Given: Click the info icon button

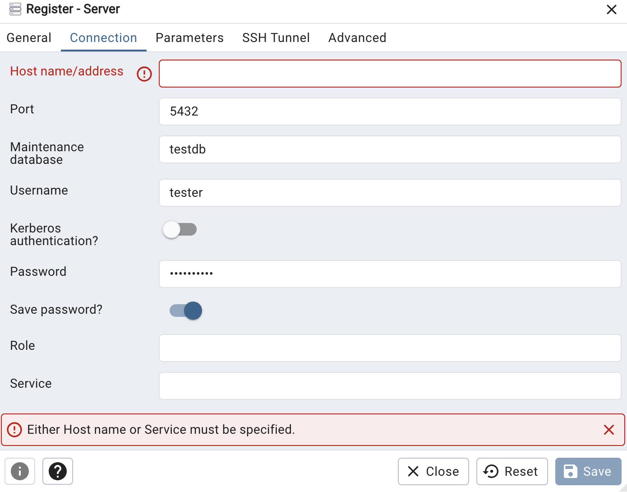Looking at the screenshot, I should click(x=20, y=471).
